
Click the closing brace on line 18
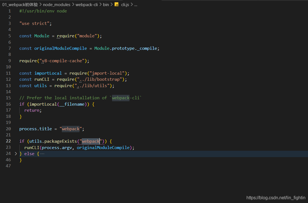20,116
